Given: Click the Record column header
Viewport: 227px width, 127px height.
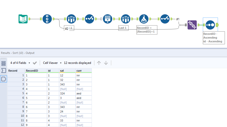Looking at the screenshot, I should (16, 71).
